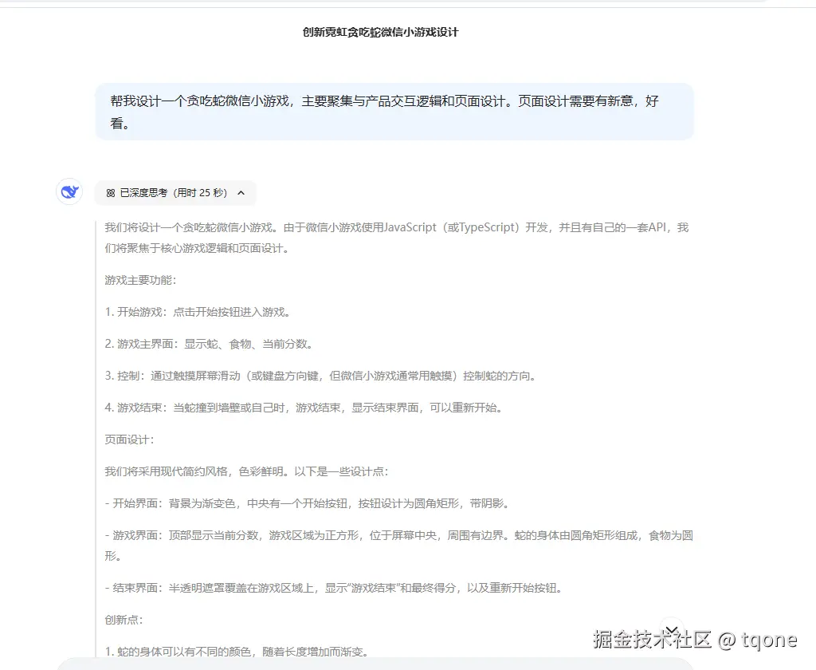Click the 结束界面 design bullet line
The height and width of the screenshot is (670, 816).
334,588
